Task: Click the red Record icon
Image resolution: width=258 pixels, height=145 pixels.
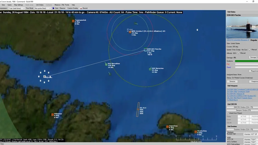Action: point(81,8)
